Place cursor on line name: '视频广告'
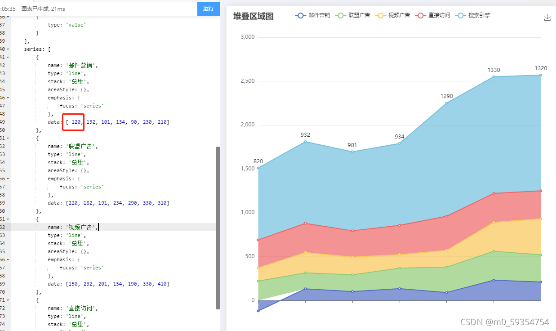 (x=73, y=227)
